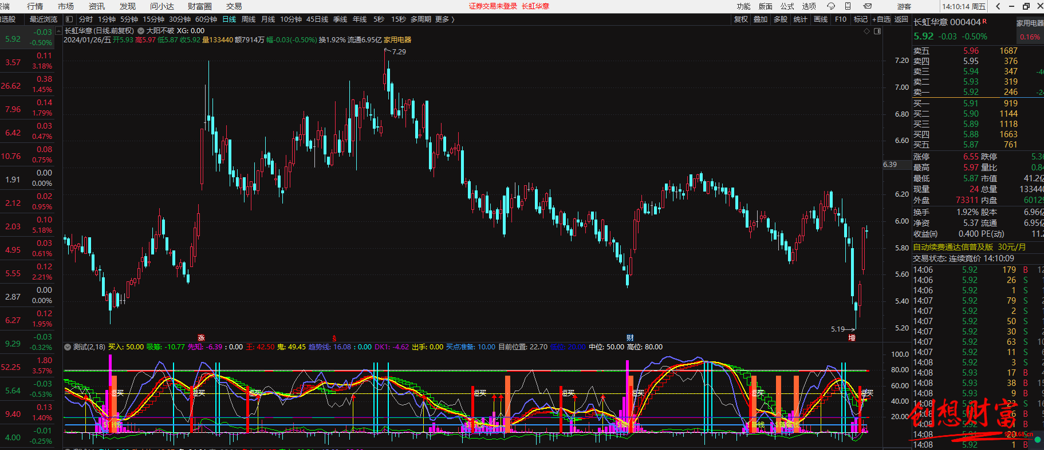Click the 游客 guest login label
This screenshot has width=1044, height=450.
coord(904,6)
